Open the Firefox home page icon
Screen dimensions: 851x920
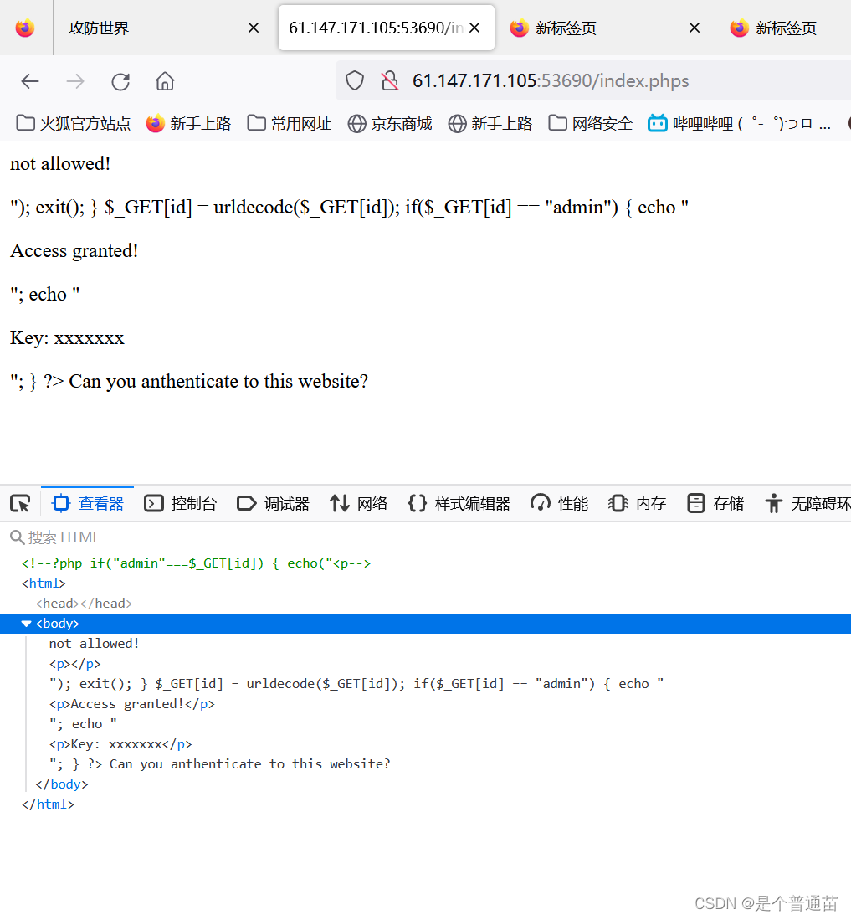point(164,80)
